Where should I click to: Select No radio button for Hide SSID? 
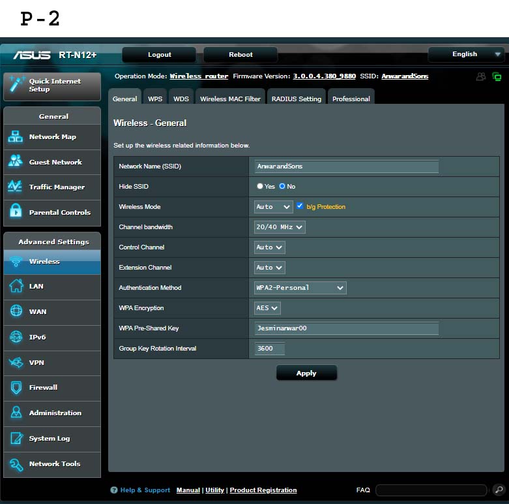(282, 187)
